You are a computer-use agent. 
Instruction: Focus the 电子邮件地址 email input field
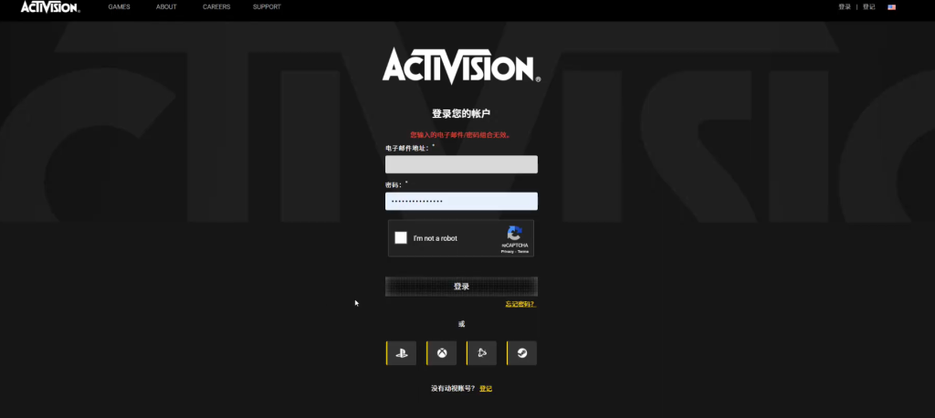(461, 164)
